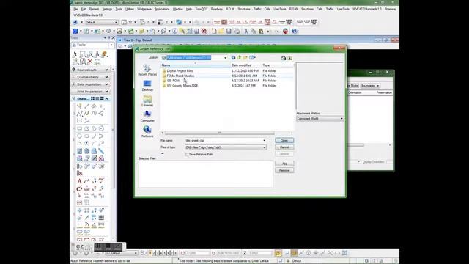Click the Cancel button in Attach Reference

(284, 147)
